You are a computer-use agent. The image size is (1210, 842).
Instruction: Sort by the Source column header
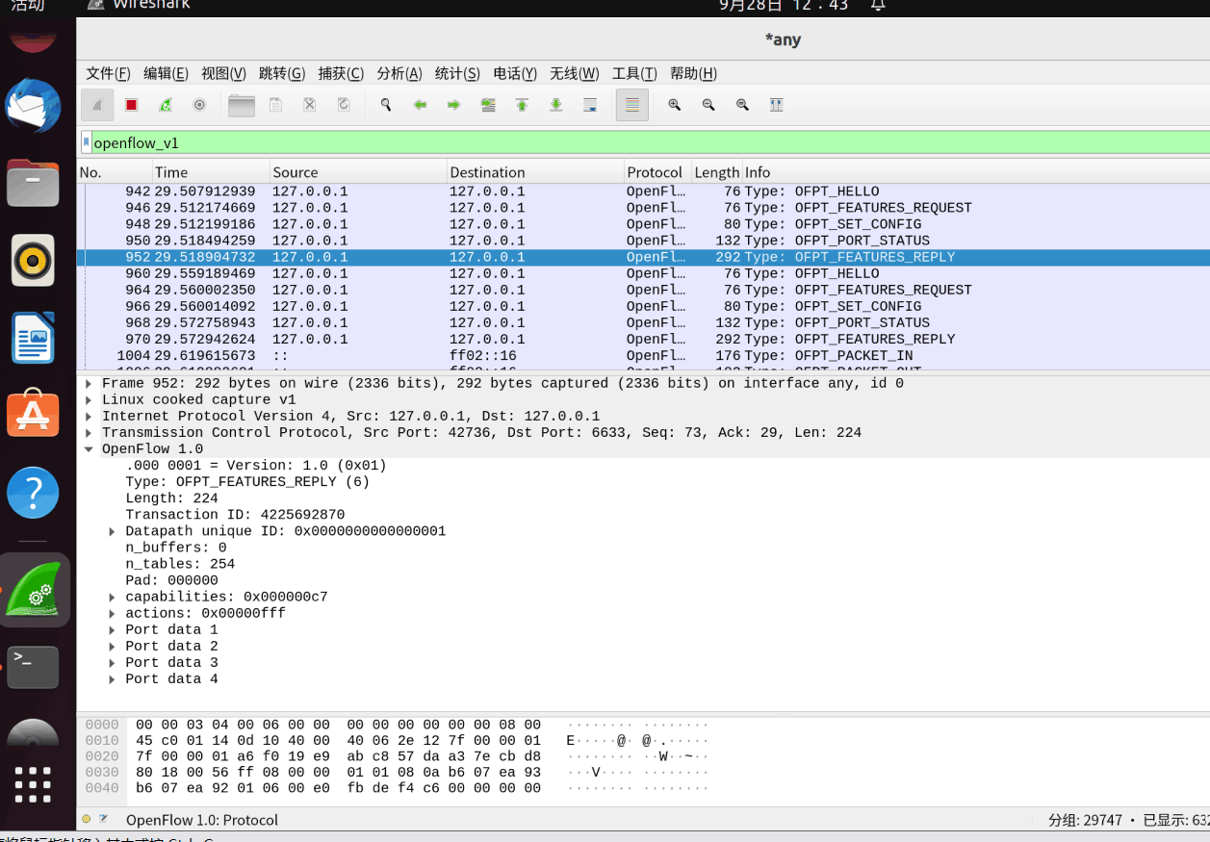pos(358,172)
